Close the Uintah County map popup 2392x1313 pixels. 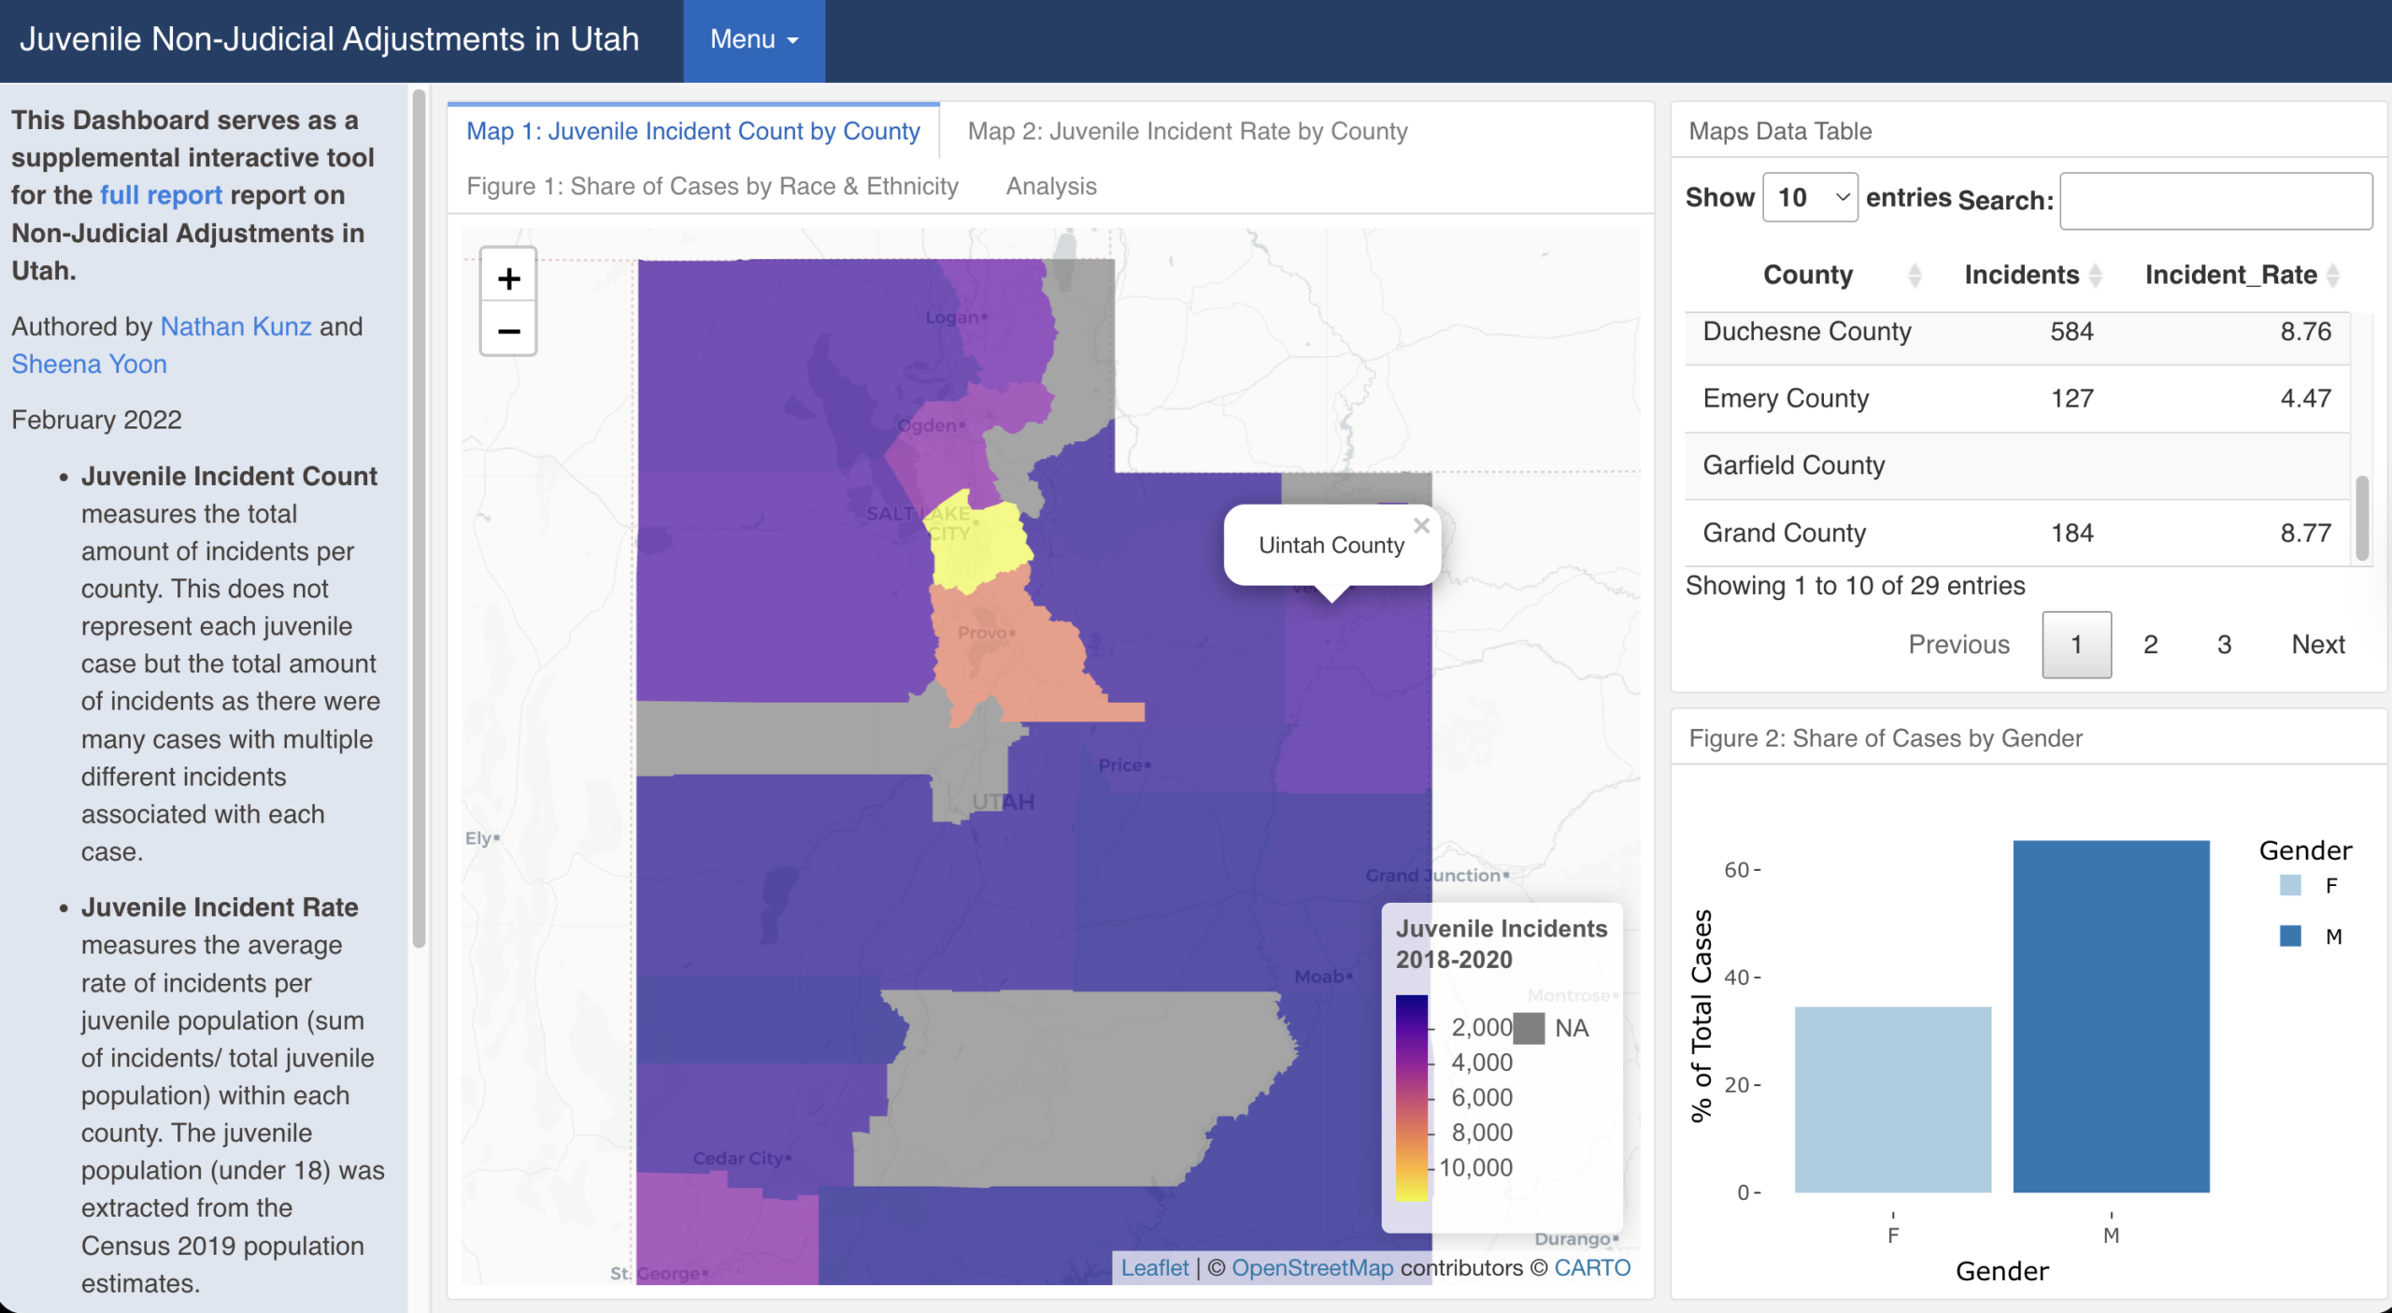[x=1421, y=526]
